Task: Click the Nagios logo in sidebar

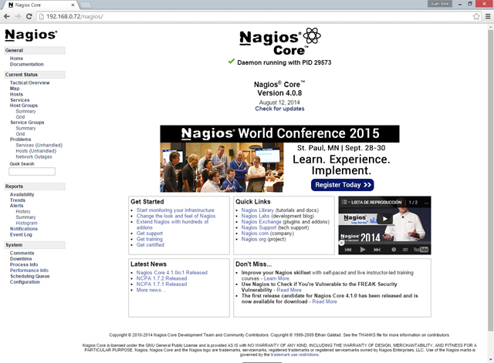Action: pos(31,35)
